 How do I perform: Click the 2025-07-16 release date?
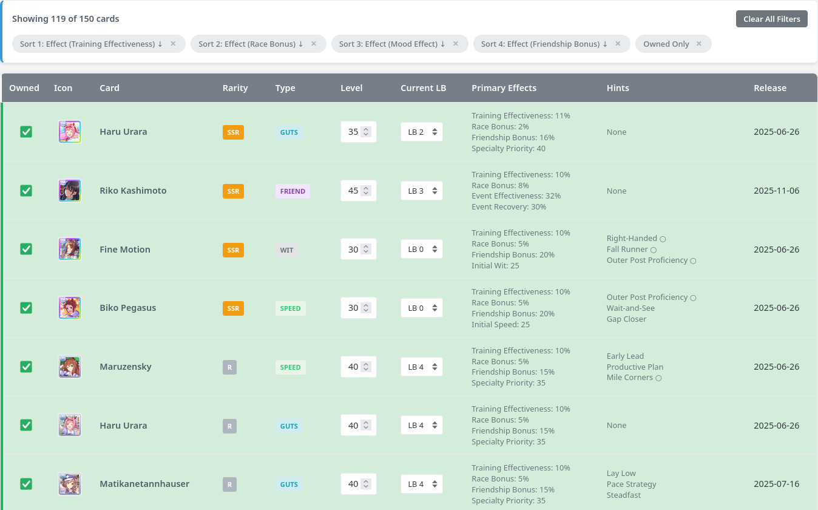coord(777,484)
